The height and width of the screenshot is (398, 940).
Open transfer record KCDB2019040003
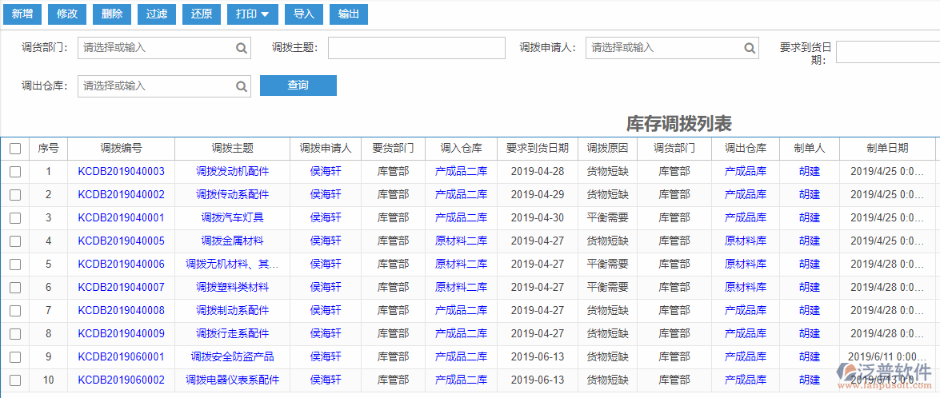[x=121, y=172]
